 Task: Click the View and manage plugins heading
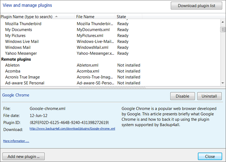click(27, 5)
